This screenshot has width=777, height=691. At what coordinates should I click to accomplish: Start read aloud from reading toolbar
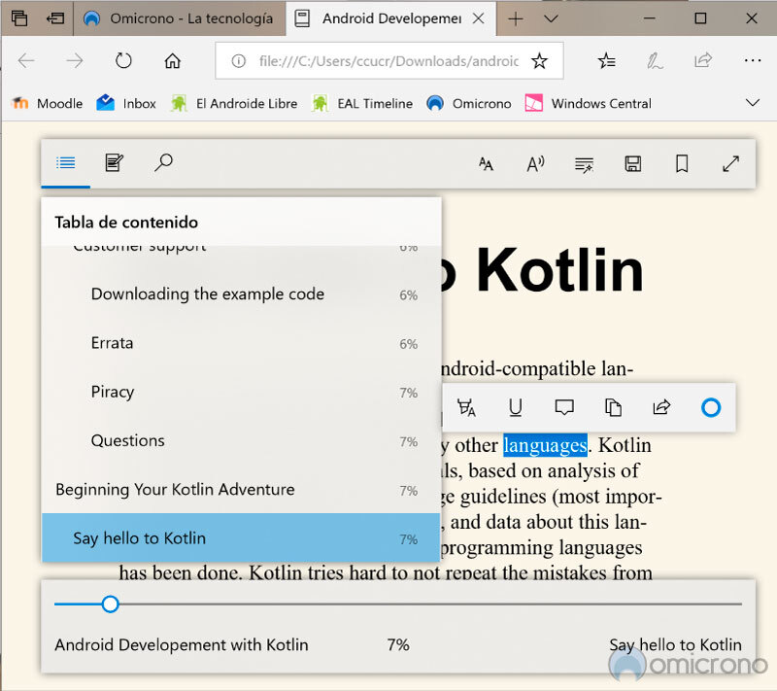[x=535, y=163]
